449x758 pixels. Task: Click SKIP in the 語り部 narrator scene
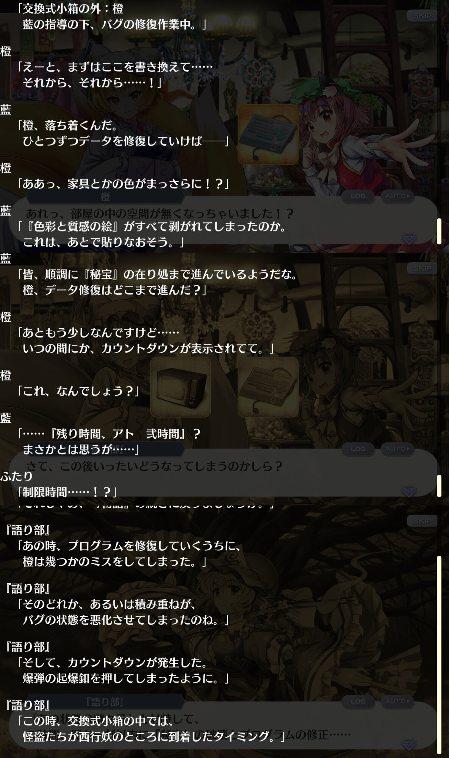pos(422,521)
